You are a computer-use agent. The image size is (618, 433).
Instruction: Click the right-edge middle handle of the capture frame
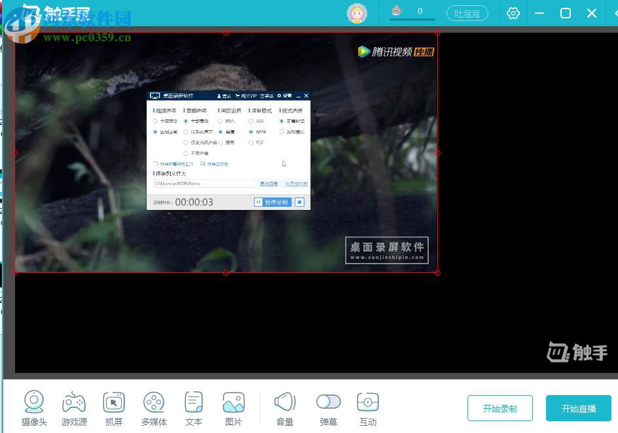coord(437,152)
